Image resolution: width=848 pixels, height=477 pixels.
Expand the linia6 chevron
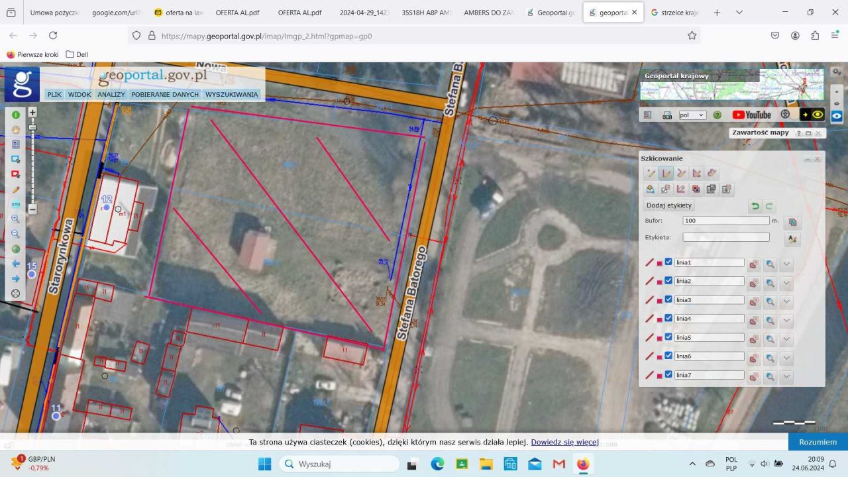coord(786,358)
